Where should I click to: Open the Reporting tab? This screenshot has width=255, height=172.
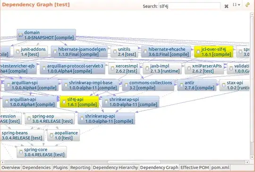80,168
